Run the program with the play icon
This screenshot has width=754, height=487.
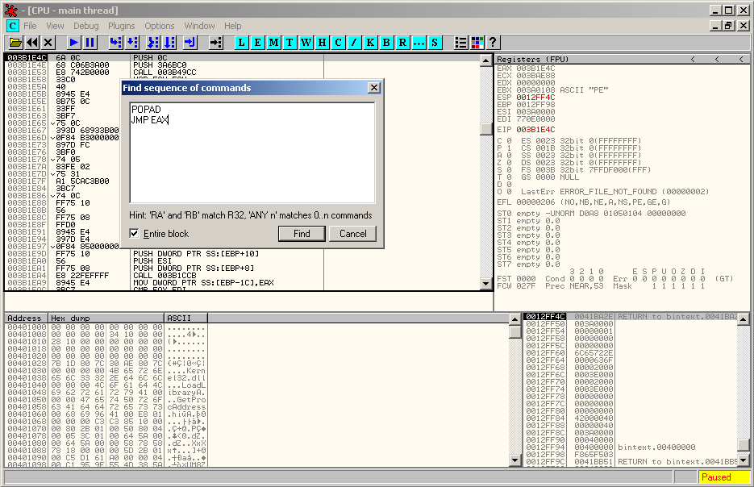coord(73,42)
